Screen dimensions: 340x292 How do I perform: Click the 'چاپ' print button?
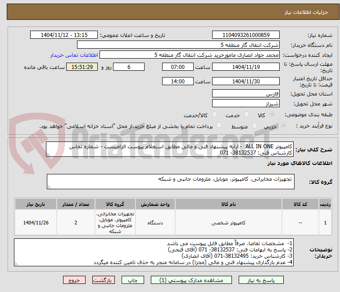click(x=132, y=280)
